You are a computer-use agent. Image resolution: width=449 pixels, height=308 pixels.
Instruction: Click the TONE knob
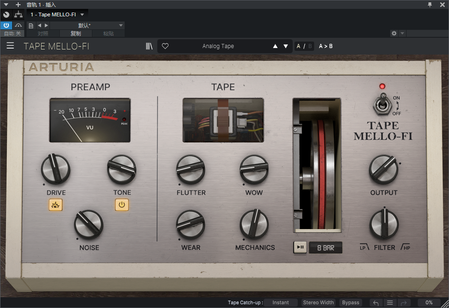122,169
